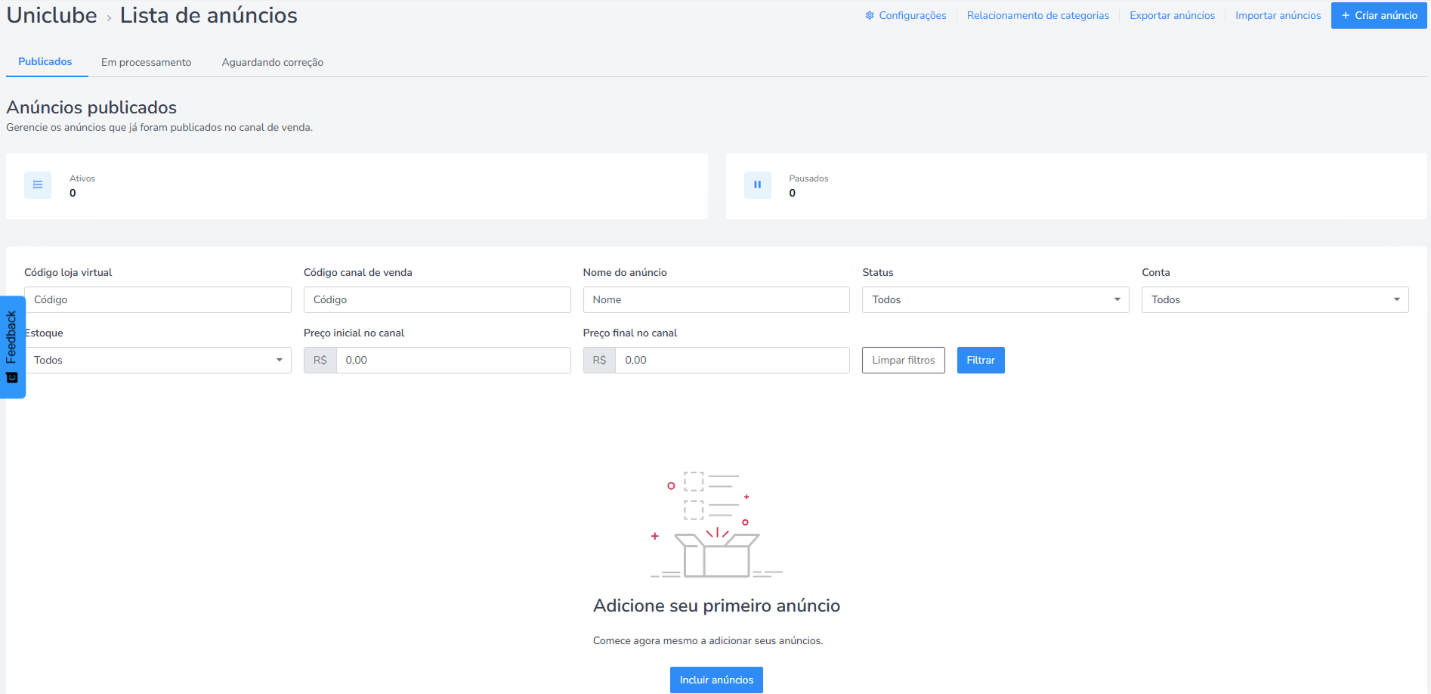The image size is (1431, 694).
Task: Click the Importar anúncios link
Action: click(1278, 16)
